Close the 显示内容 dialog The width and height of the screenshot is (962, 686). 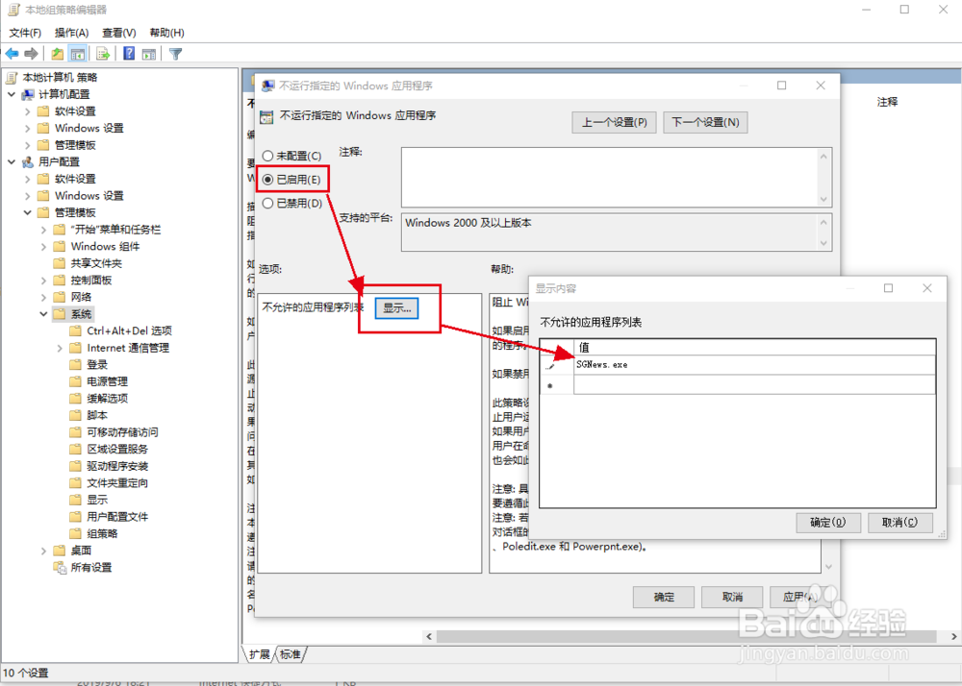927,288
